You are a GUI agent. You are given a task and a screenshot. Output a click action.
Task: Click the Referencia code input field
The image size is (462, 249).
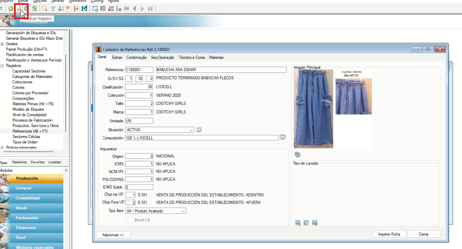(x=139, y=70)
